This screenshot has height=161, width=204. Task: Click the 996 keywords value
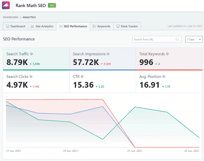point(146,62)
